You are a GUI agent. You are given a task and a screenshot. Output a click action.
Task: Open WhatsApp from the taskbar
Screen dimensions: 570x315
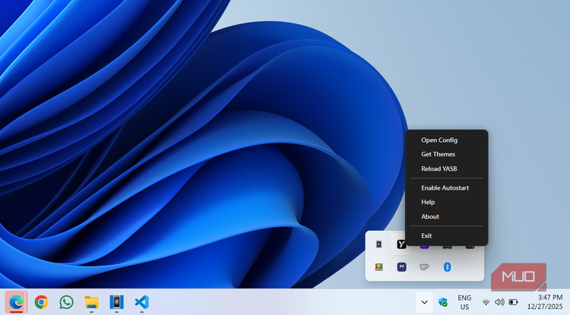(67, 302)
